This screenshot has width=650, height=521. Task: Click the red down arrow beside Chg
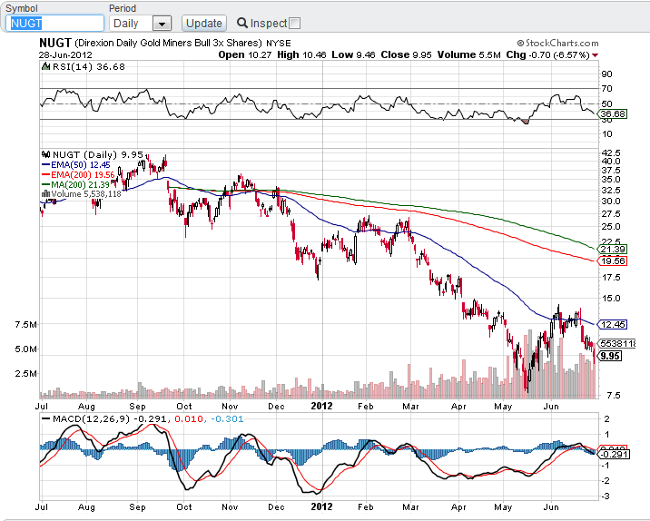[x=595, y=54]
